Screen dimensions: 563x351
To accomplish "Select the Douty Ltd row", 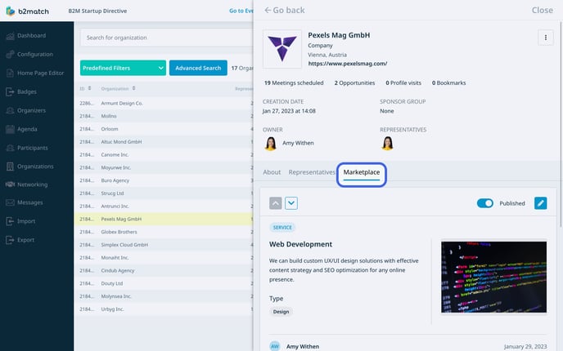I will [164, 283].
